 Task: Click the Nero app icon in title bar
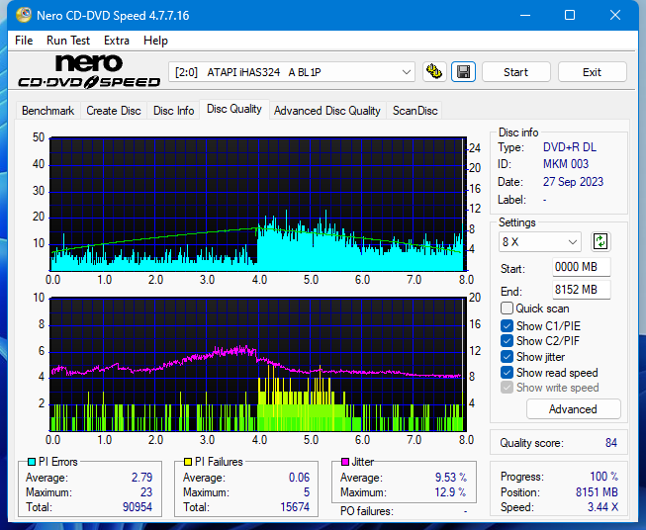click(x=24, y=15)
